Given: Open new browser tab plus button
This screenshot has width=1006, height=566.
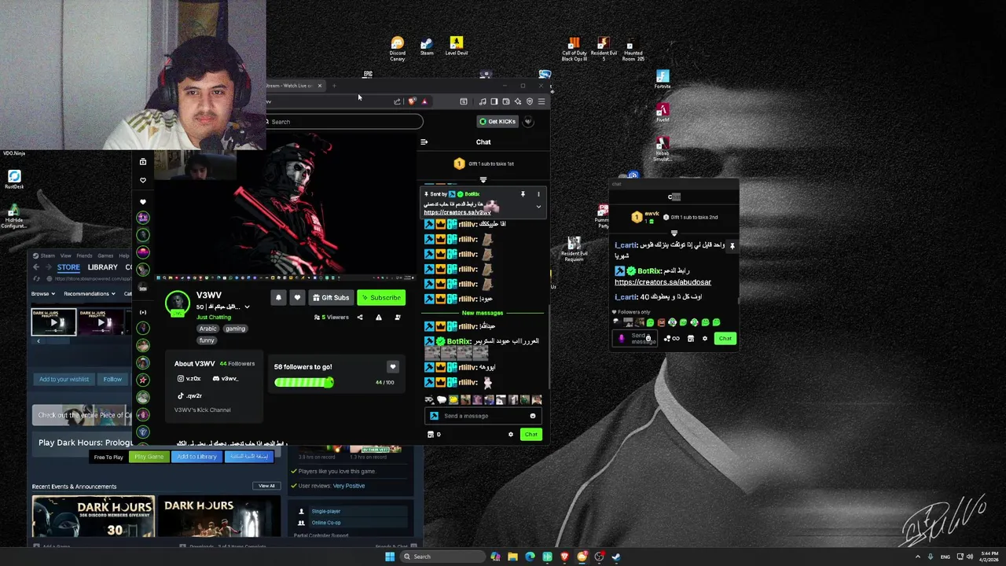Looking at the screenshot, I should pos(334,86).
